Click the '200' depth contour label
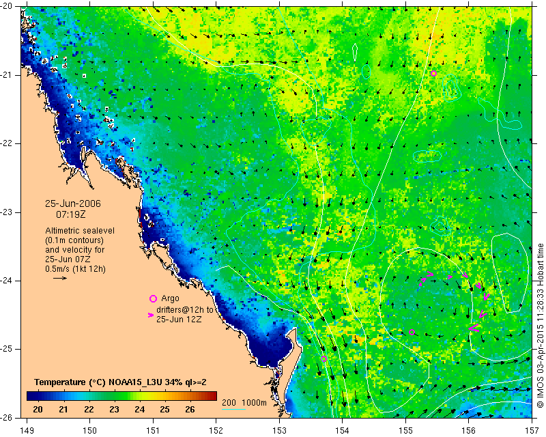 (x=229, y=402)
